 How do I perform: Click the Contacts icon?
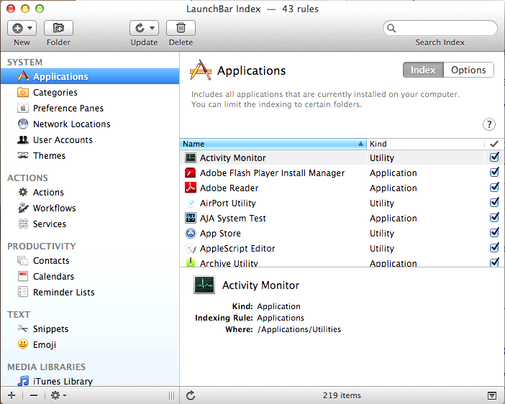[x=23, y=260]
